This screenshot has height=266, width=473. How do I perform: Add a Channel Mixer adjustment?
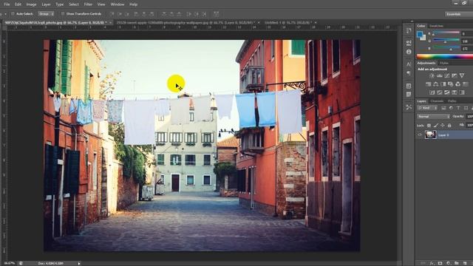(458, 84)
